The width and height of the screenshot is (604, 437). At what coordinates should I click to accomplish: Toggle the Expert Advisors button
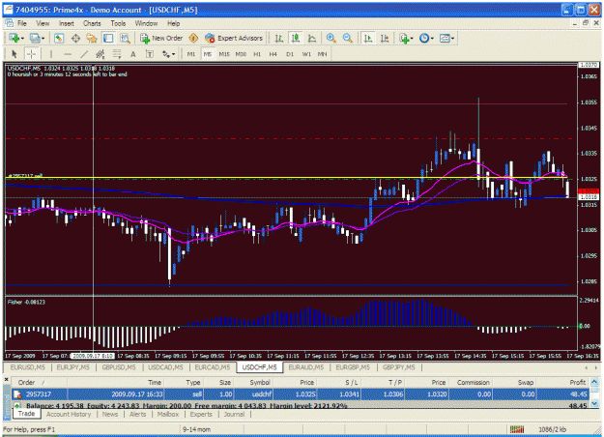coord(234,38)
